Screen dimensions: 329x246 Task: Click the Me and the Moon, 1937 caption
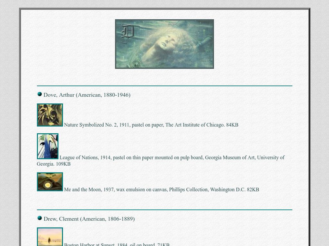[x=162, y=189]
